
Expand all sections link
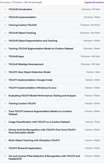(94, 2)
